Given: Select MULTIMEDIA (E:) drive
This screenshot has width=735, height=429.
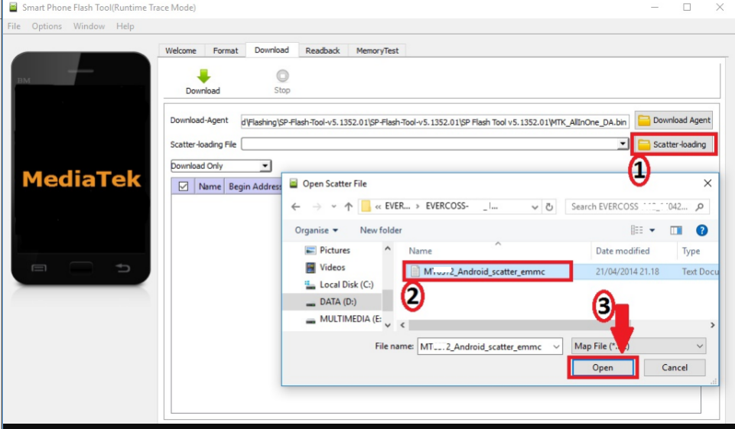Looking at the screenshot, I should [x=343, y=319].
